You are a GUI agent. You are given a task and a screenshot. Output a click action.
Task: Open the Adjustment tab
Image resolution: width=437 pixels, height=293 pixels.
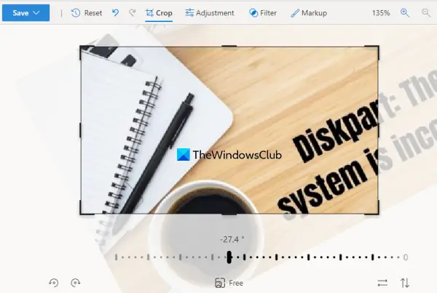pos(210,13)
